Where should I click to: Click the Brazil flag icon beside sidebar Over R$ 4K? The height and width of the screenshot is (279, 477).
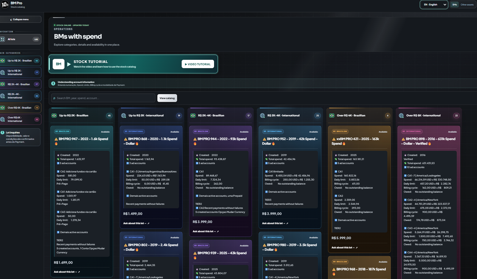pyautogui.click(x=3, y=108)
